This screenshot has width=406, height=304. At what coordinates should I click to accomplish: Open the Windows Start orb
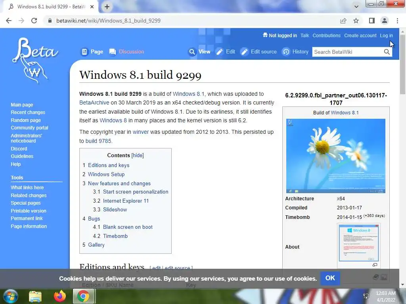(x=10, y=296)
